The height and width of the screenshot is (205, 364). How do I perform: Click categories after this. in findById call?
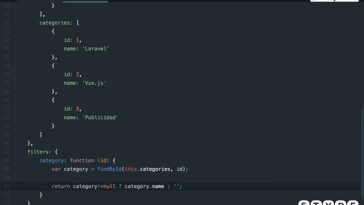155,169
